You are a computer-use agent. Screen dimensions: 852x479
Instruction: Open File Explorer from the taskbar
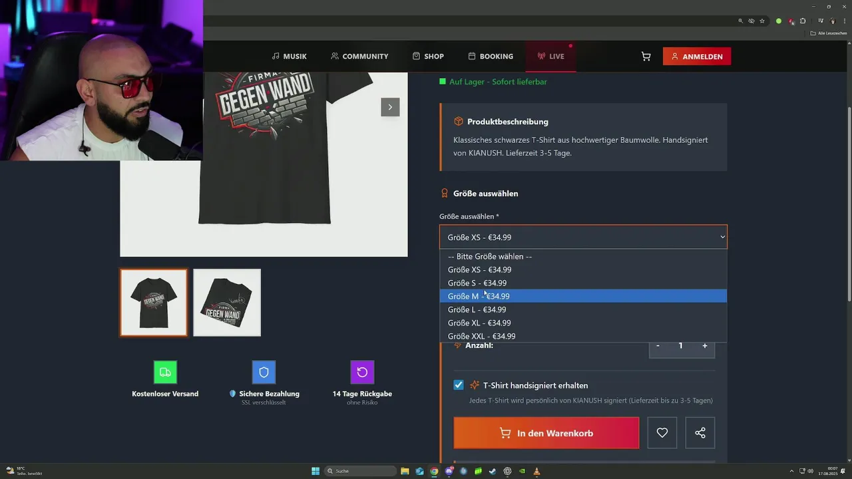point(405,471)
